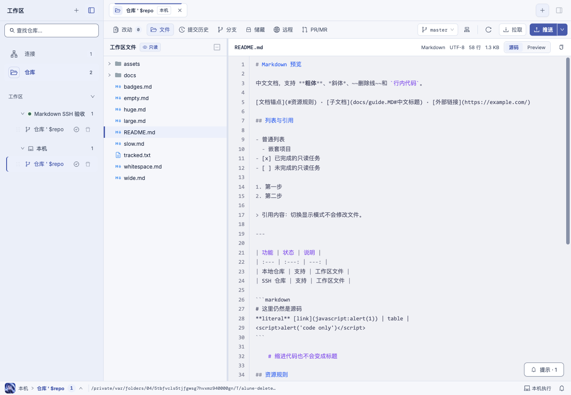The height and width of the screenshot is (395, 571).
Task: Select the 仓库 folder icon in sidebar
Action: 14,72
